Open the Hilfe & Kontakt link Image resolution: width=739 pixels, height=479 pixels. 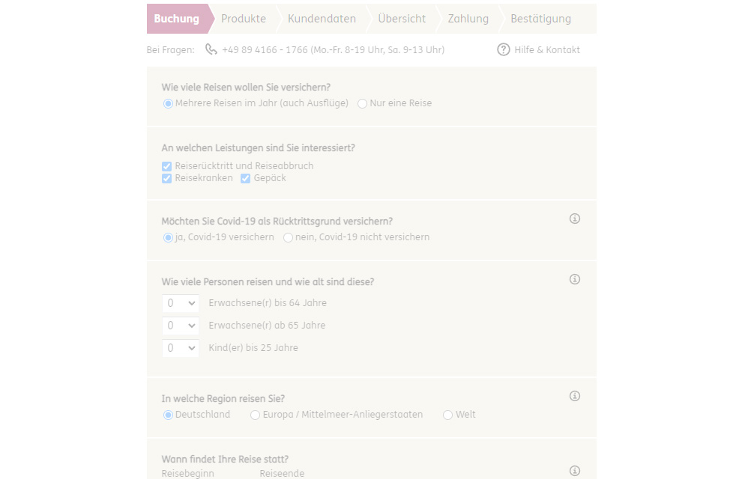pyautogui.click(x=547, y=50)
